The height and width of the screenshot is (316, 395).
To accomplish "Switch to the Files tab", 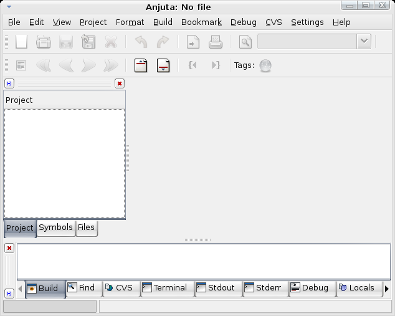I will click(87, 227).
